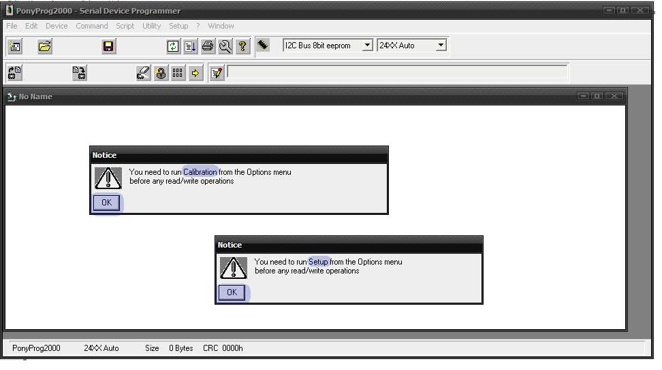The height and width of the screenshot is (370, 662).
Task: Open a new window with toolbar icon
Action: point(16,46)
